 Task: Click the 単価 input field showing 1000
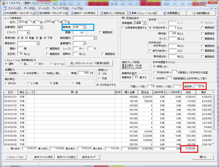(84, 73)
